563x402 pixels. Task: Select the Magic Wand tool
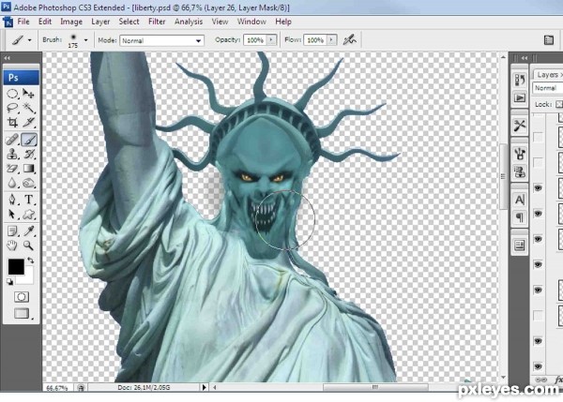(x=29, y=108)
